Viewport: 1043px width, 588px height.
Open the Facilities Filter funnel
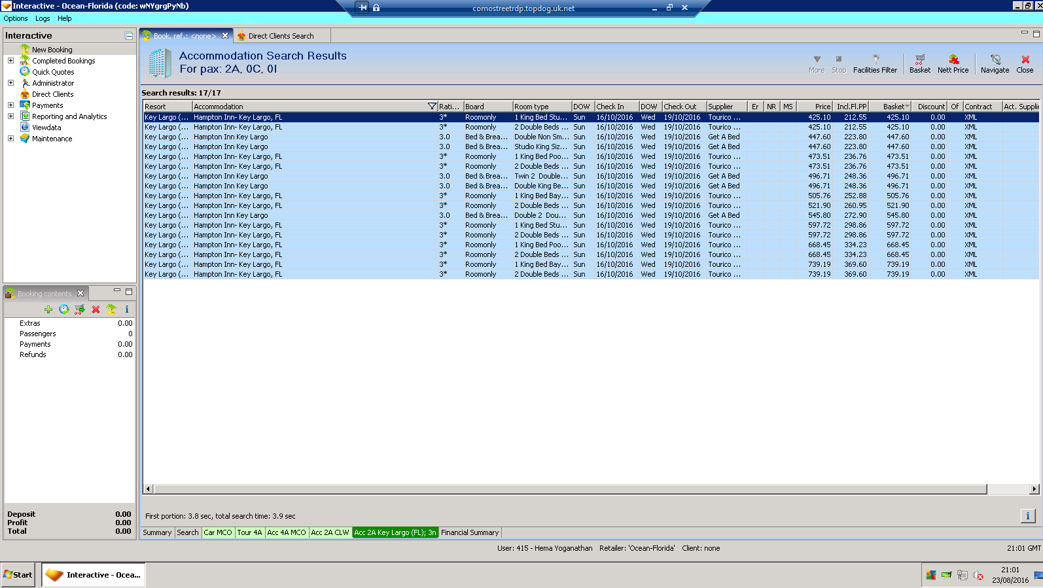[x=875, y=63]
